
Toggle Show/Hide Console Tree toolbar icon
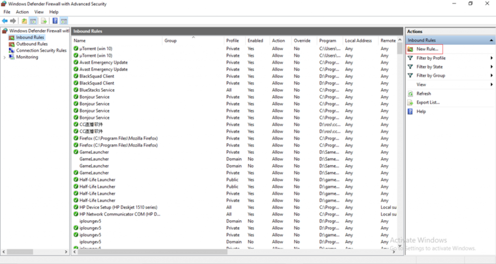pos(32,21)
